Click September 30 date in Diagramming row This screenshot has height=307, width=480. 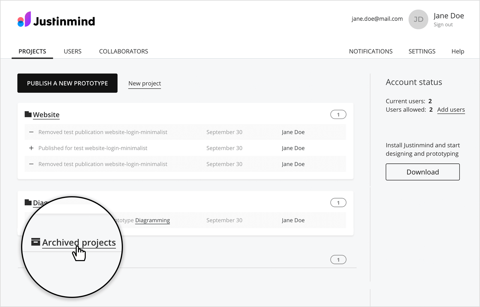pos(224,220)
